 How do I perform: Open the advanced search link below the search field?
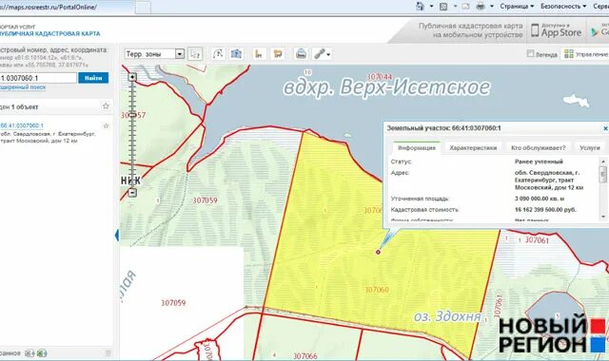tap(23, 87)
